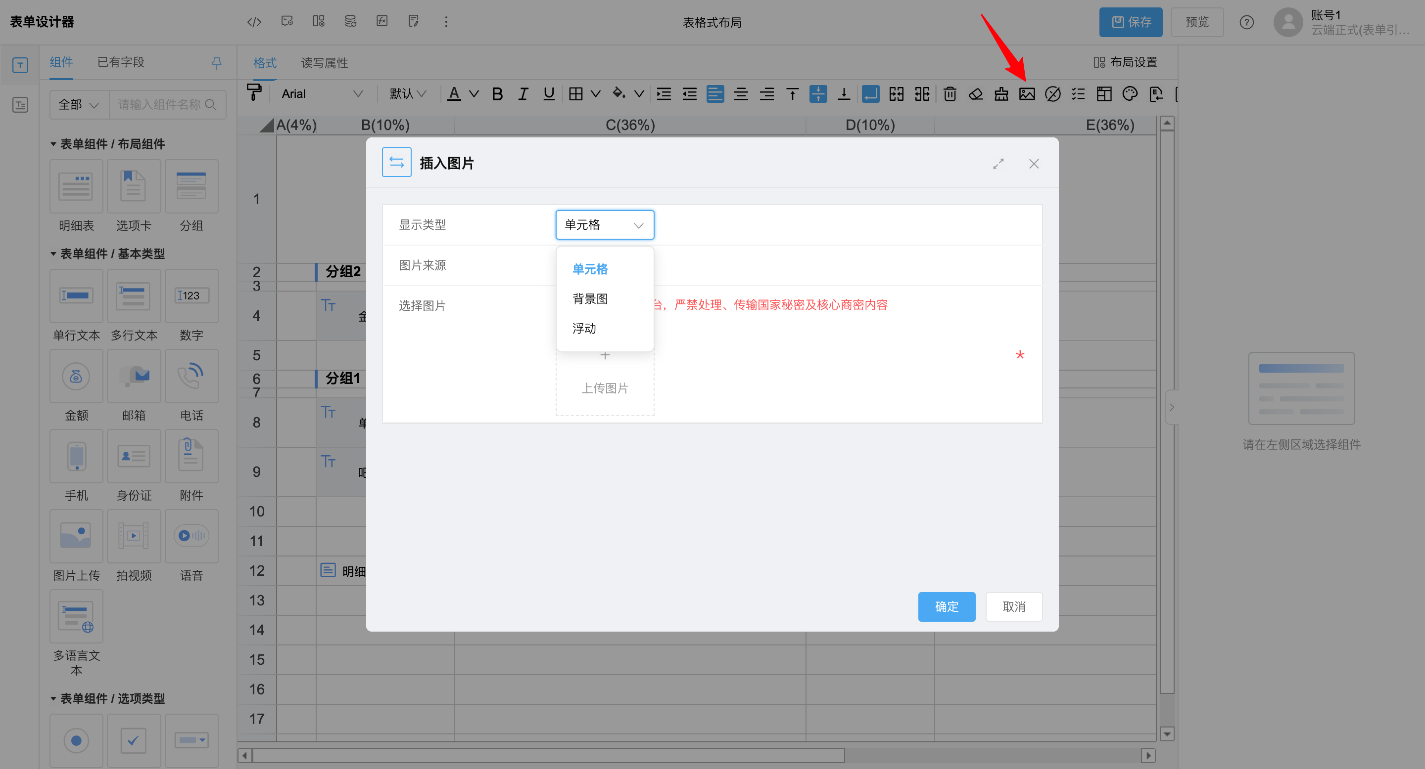Select vertical align top icon
Screen dimensions: 1425x769
click(x=792, y=94)
